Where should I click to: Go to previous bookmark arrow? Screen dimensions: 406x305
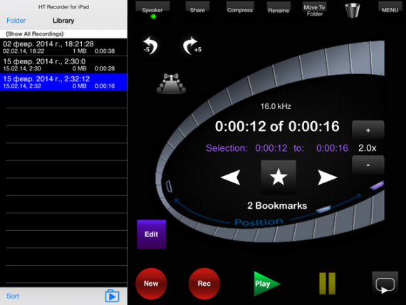coord(231,177)
